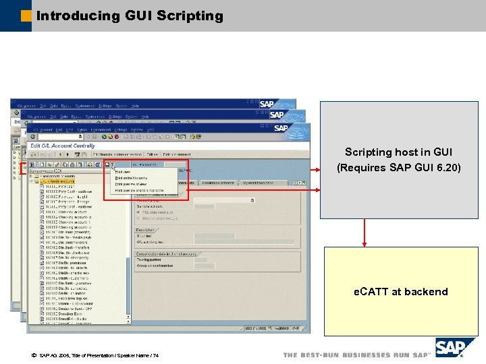
Task: Click the green Enter checkmark in front window
Action: [33, 137]
